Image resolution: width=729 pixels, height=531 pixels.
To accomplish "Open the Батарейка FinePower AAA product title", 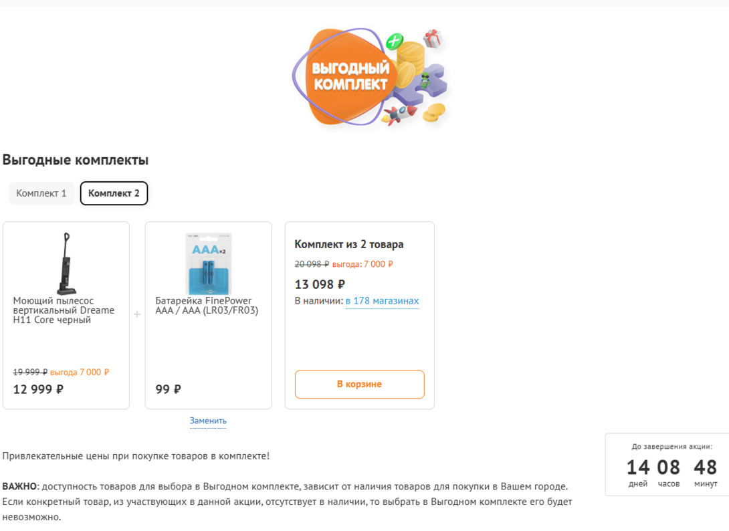I will (x=207, y=306).
